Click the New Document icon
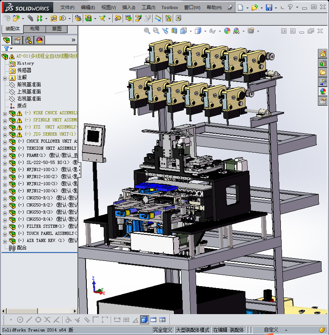329x335 pixels. click(x=241, y=7)
